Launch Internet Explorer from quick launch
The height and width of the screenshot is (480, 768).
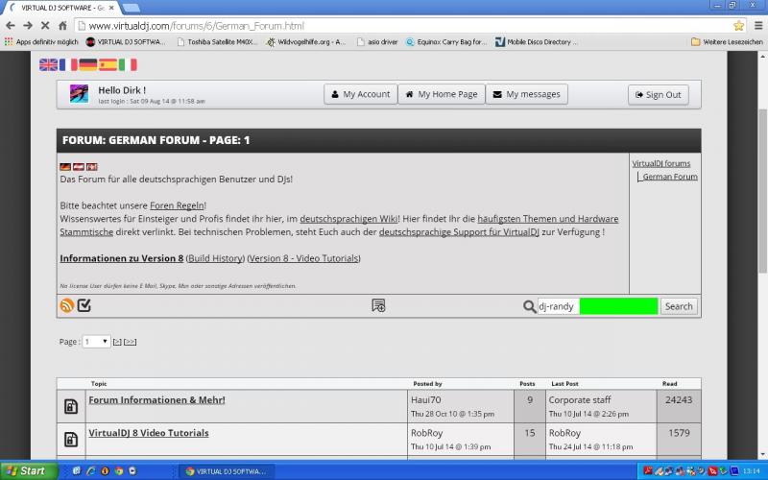[90, 471]
